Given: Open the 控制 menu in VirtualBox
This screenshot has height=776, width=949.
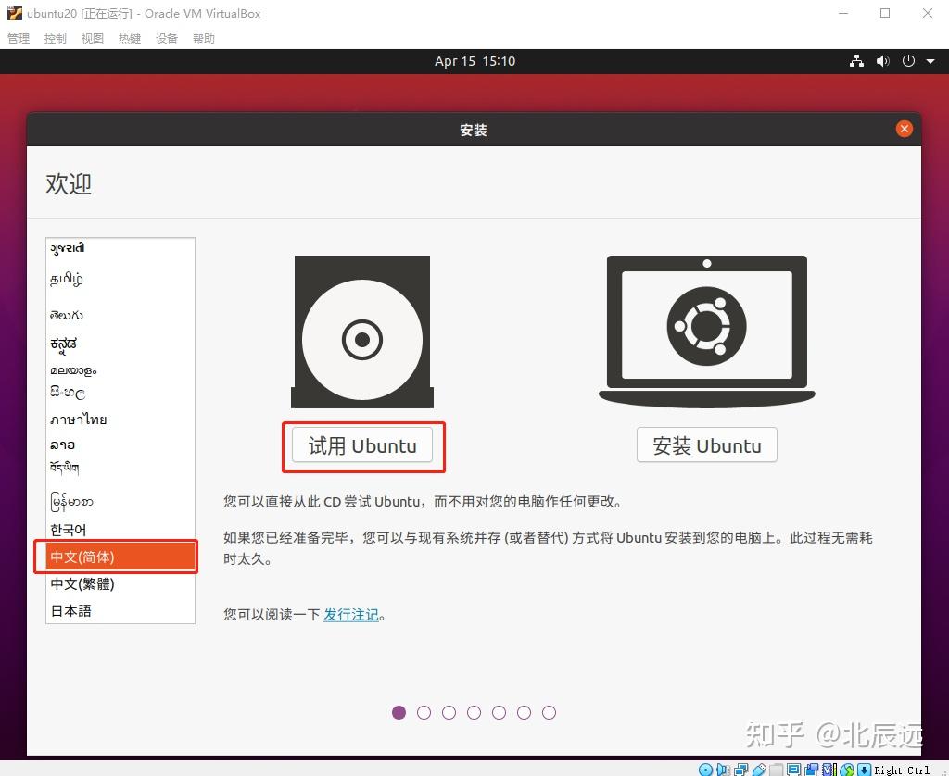Looking at the screenshot, I should 55,38.
